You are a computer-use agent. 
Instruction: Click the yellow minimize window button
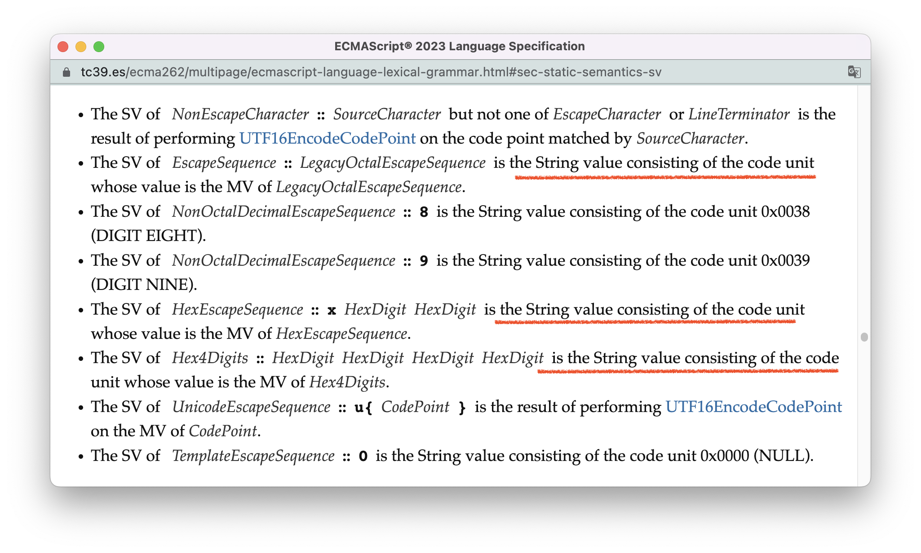tap(81, 47)
